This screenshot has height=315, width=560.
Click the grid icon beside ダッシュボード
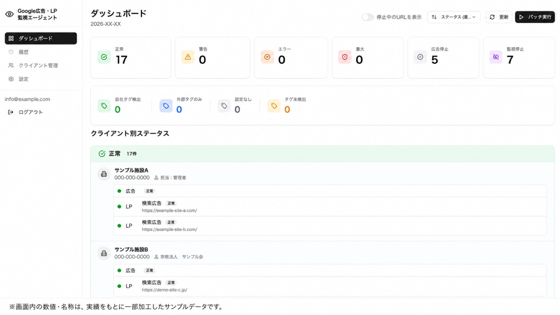tap(11, 38)
